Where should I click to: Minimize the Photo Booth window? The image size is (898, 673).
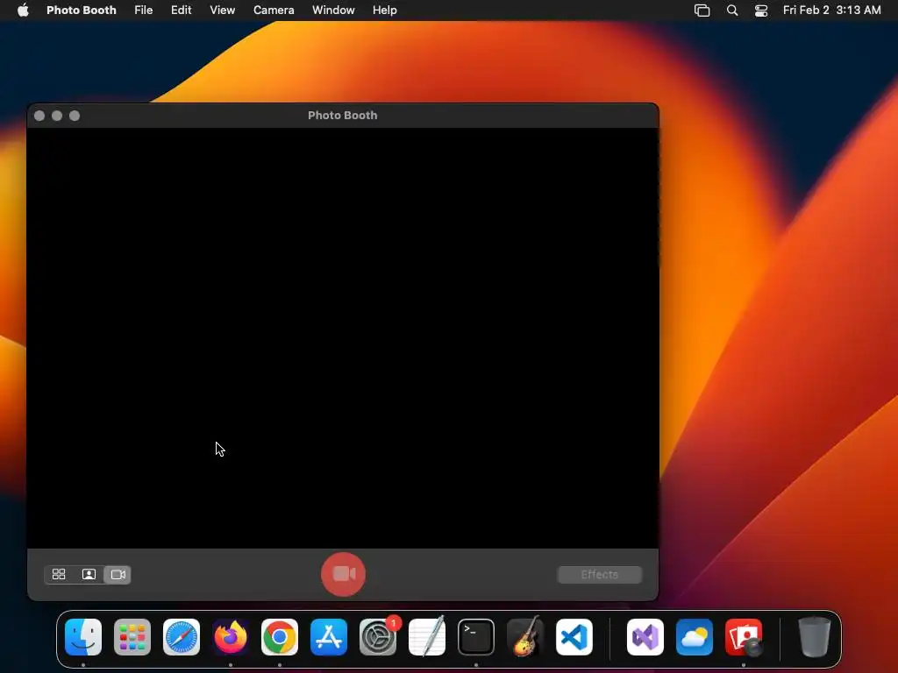tap(57, 116)
